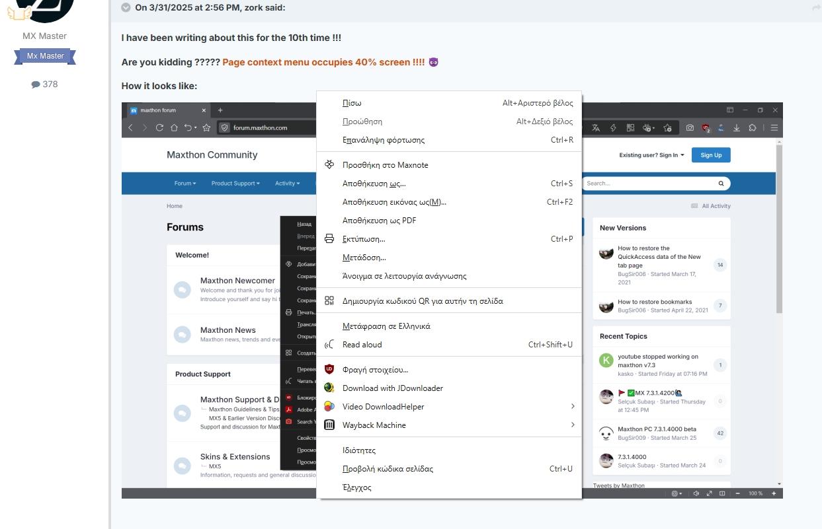Choose Έλεγχος at the menu bottom
This screenshot has height=529, width=822.
coord(450,487)
